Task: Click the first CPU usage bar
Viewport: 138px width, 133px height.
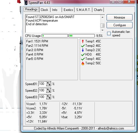Action: [x=55, y=36]
